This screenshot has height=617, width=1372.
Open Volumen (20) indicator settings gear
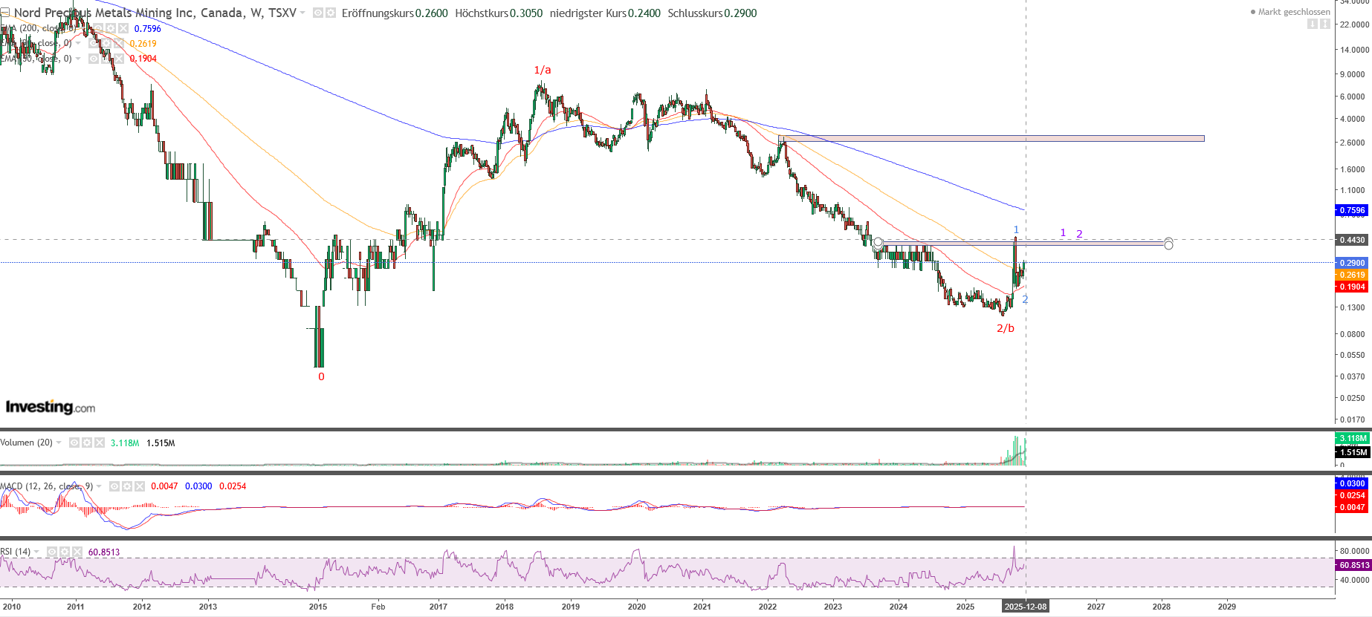point(87,443)
